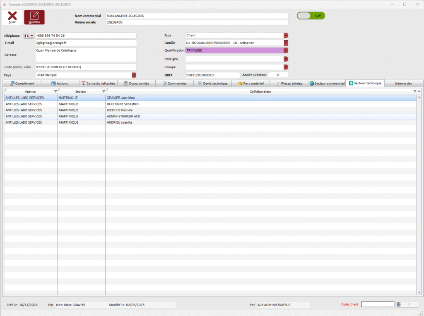Open the French flag phone prefix selector
424x316 pixels.
pos(29,36)
